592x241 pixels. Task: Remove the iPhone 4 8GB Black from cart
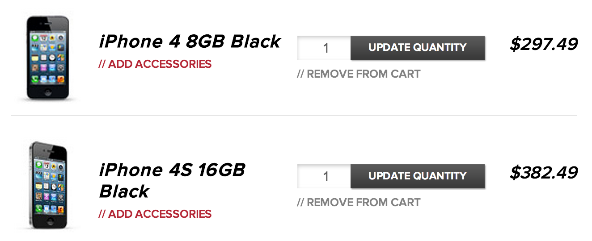[x=359, y=74]
